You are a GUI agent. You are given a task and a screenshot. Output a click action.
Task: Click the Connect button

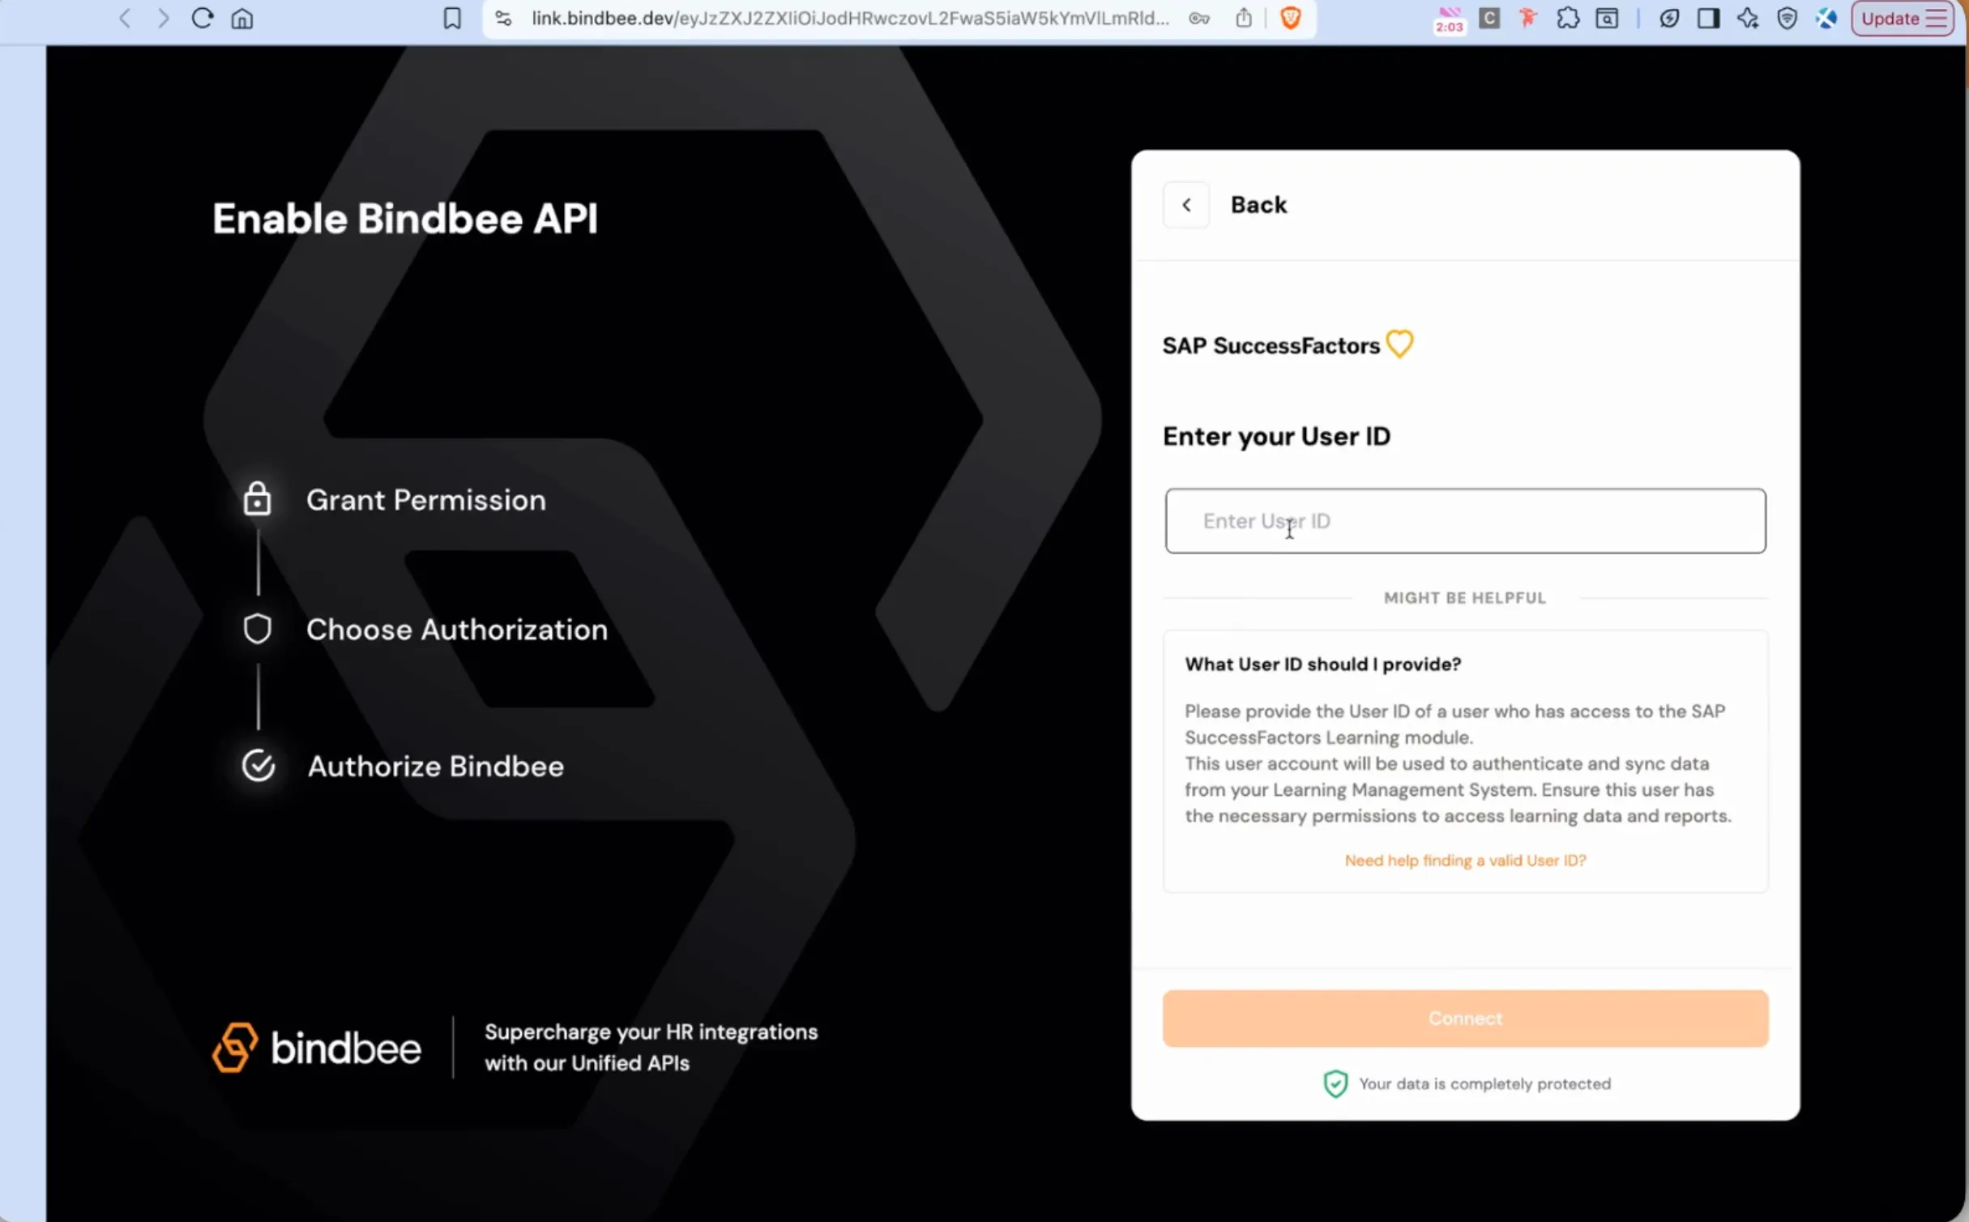[1465, 1019]
